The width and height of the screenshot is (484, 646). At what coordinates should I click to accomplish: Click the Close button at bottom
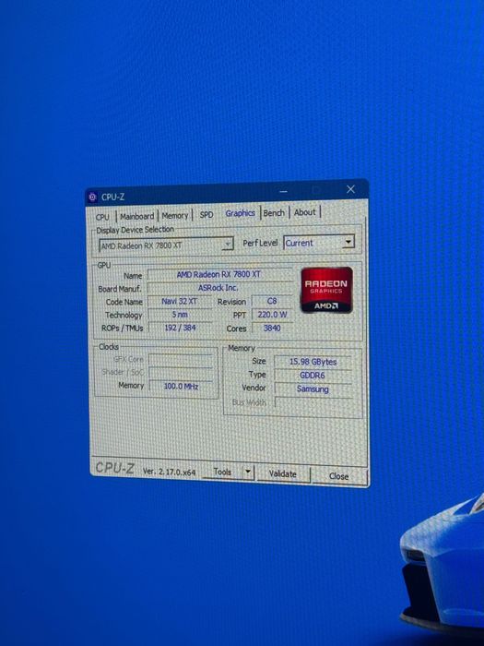[339, 476]
